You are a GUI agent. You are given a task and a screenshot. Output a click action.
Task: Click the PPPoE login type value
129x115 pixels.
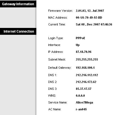click(80, 38)
